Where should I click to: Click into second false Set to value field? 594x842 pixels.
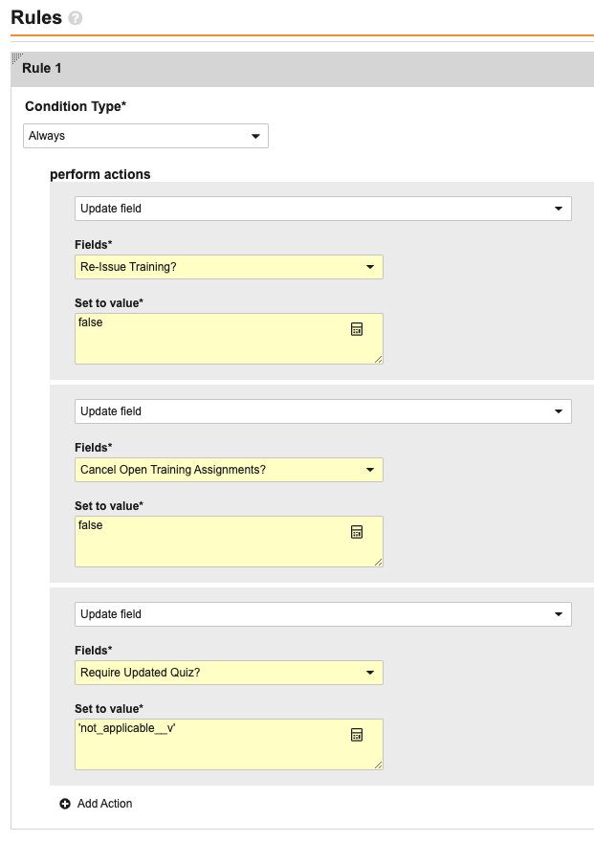[x=229, y=542]
